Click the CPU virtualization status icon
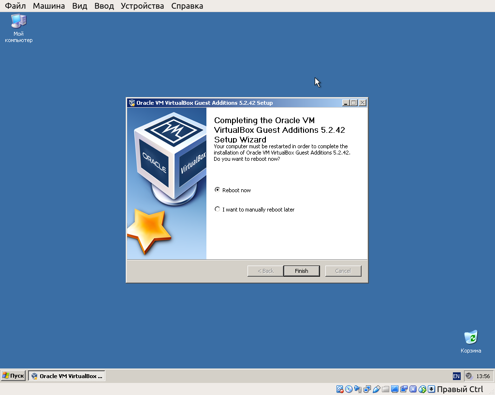The image size is (495, 395). (x=413, y=389)
